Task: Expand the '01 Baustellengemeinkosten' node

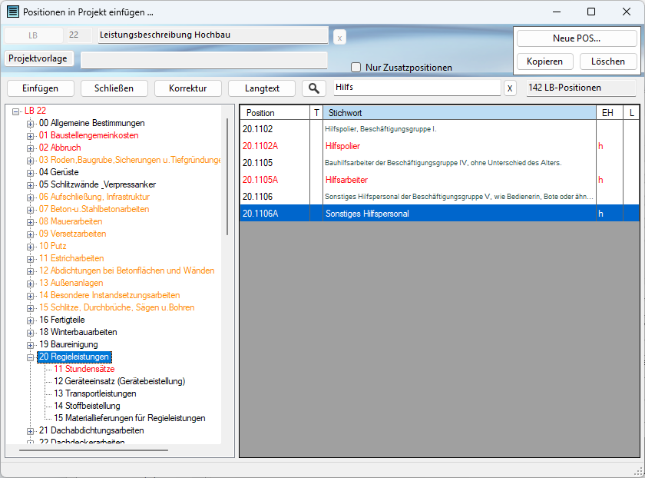Action: tap(31, 135)
